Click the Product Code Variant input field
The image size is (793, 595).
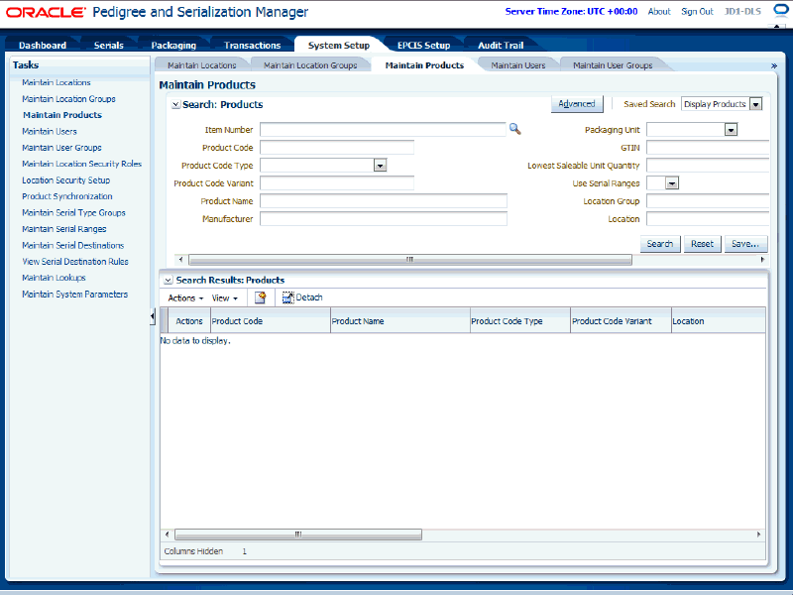point(337,183)
